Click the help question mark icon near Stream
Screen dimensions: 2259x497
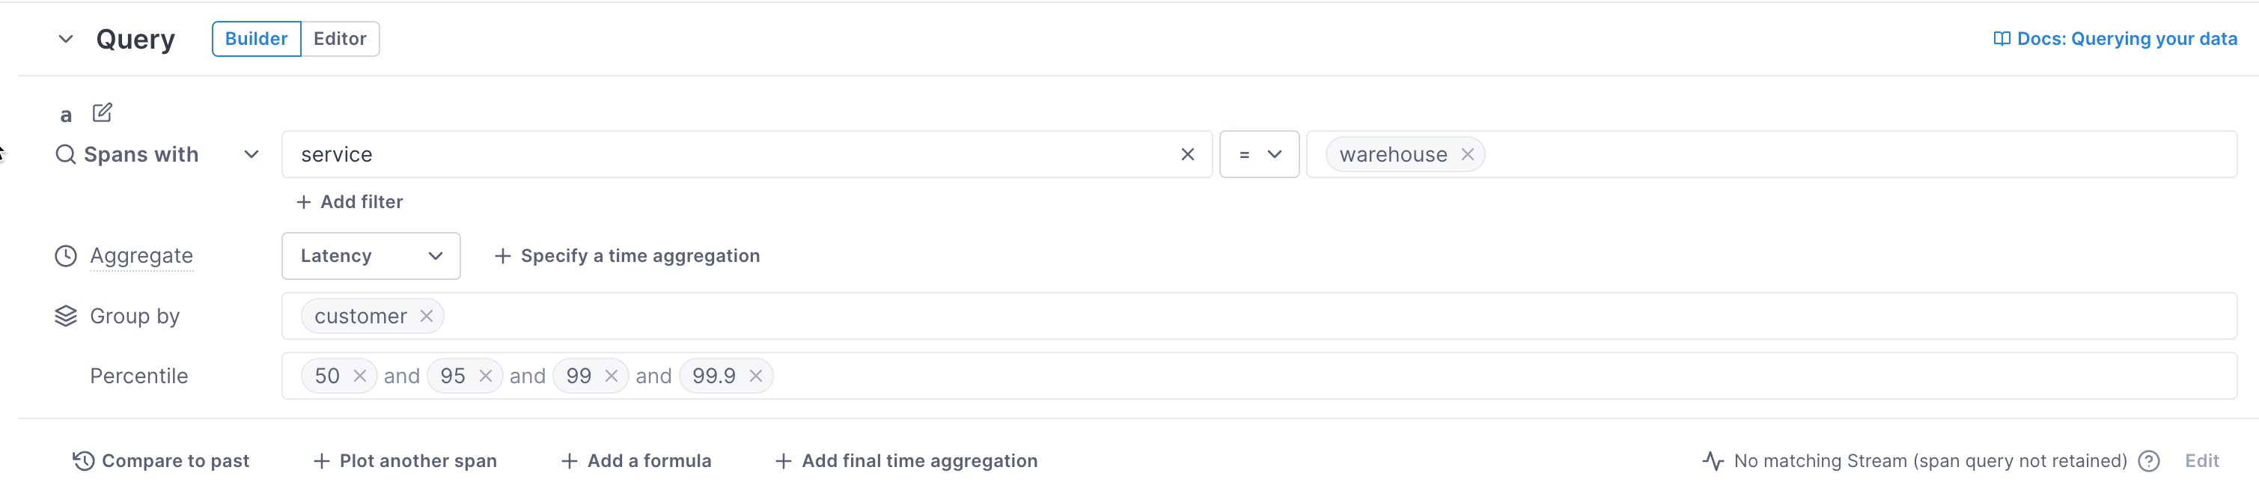2147,461
